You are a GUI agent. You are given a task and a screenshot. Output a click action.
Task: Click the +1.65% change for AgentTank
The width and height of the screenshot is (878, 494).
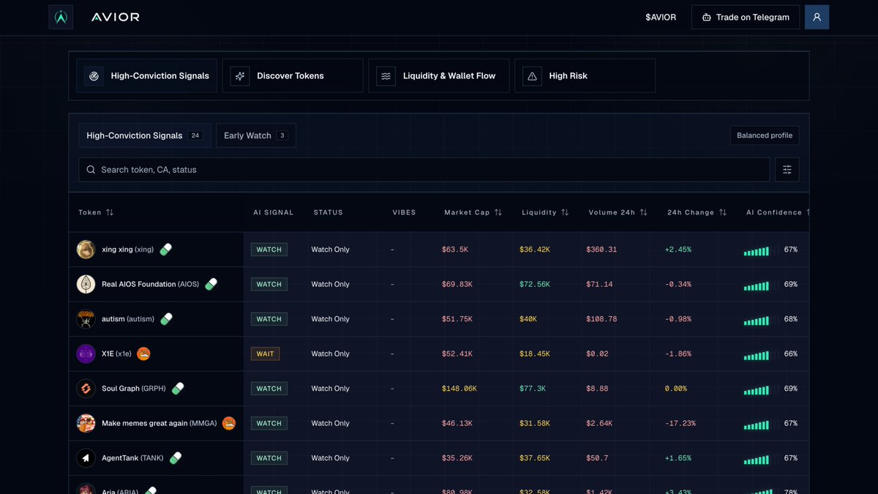678,458
